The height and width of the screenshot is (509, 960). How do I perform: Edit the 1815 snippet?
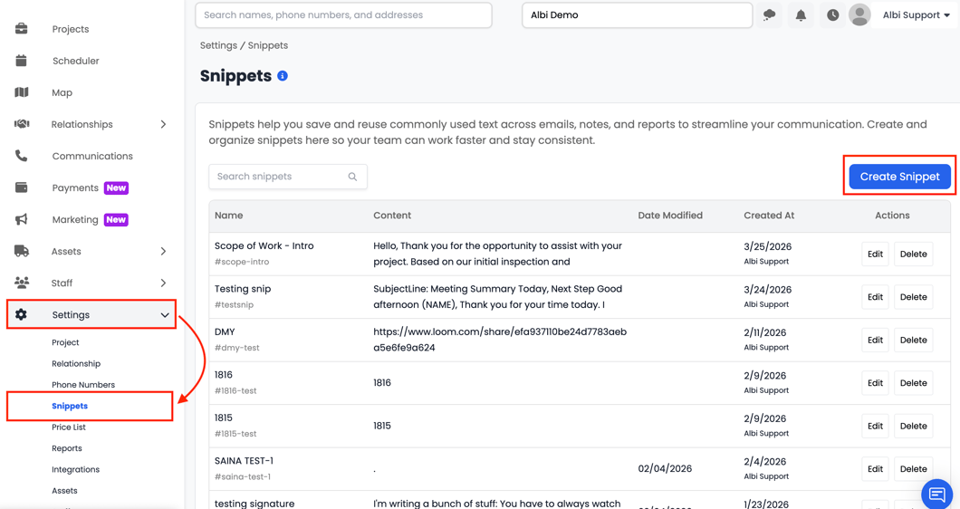875,426
